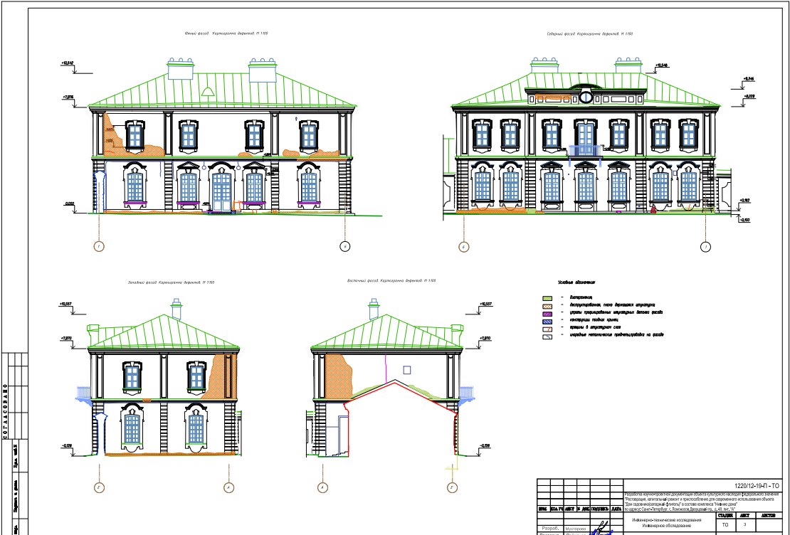Select the right axis bubble under east facade
Viewport: 790px width, 535px height.
click(x=453, y=487)
